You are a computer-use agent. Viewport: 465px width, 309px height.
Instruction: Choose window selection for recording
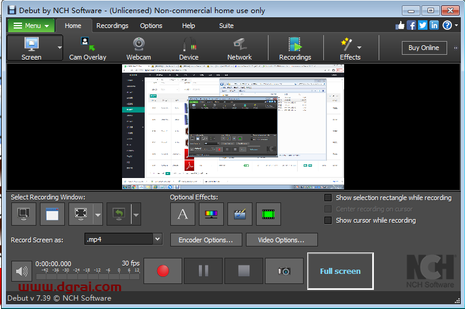point(52,214)
